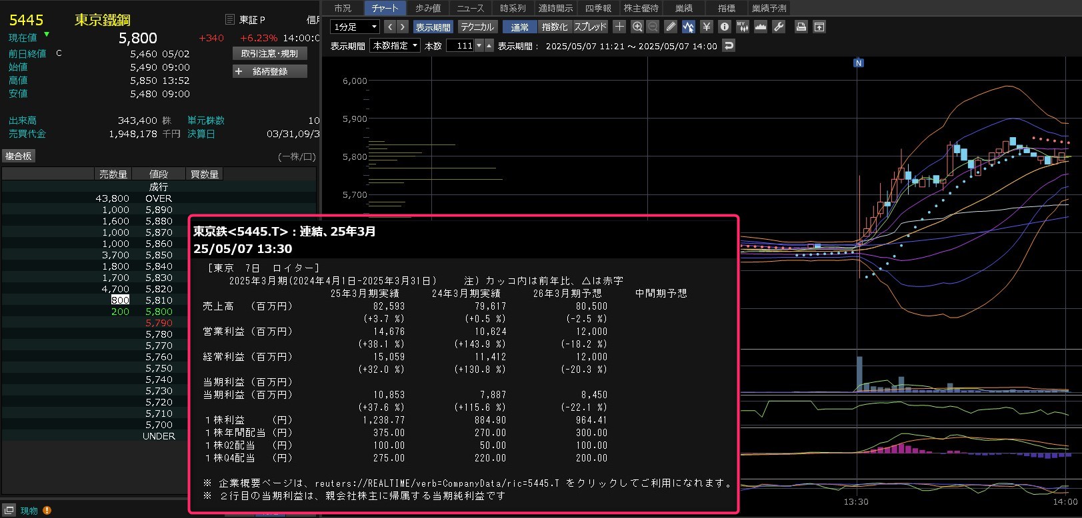Click the 本数 input field showing 111
This screenshot has height=518, width=1082.
click(460, 46)
